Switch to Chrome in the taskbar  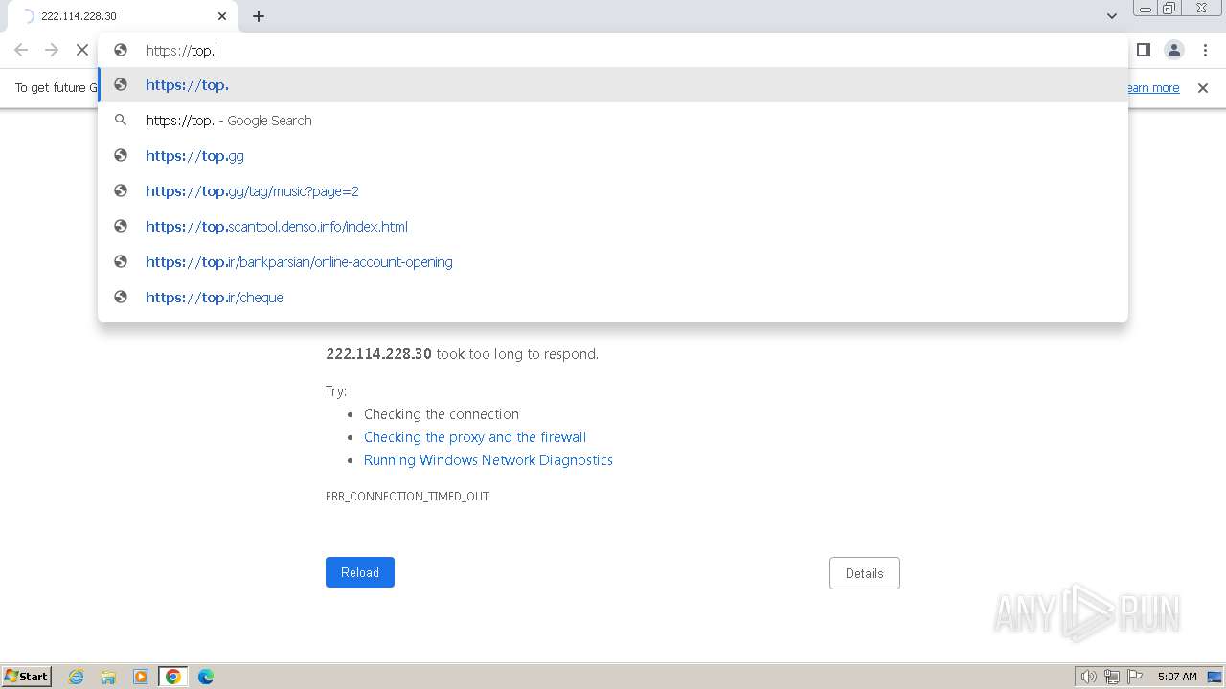[173, 677]
